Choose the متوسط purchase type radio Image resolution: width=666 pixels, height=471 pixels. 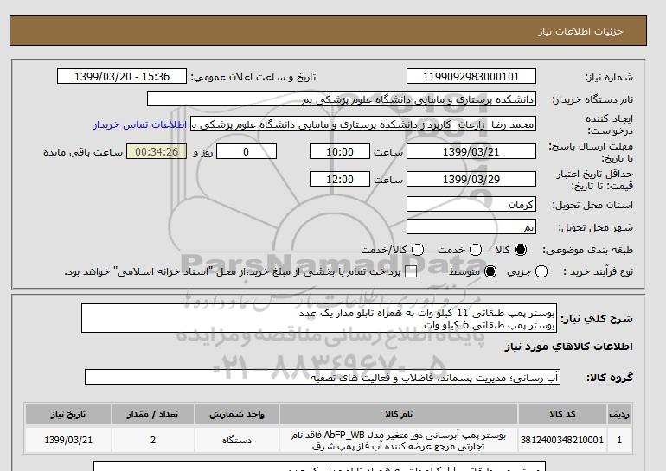[x=490, y=271]
